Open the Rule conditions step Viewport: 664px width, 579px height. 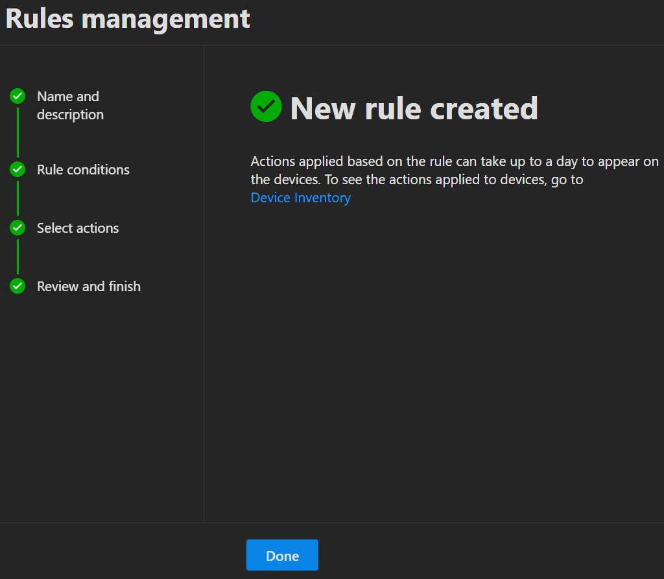[x=83, y=170]
